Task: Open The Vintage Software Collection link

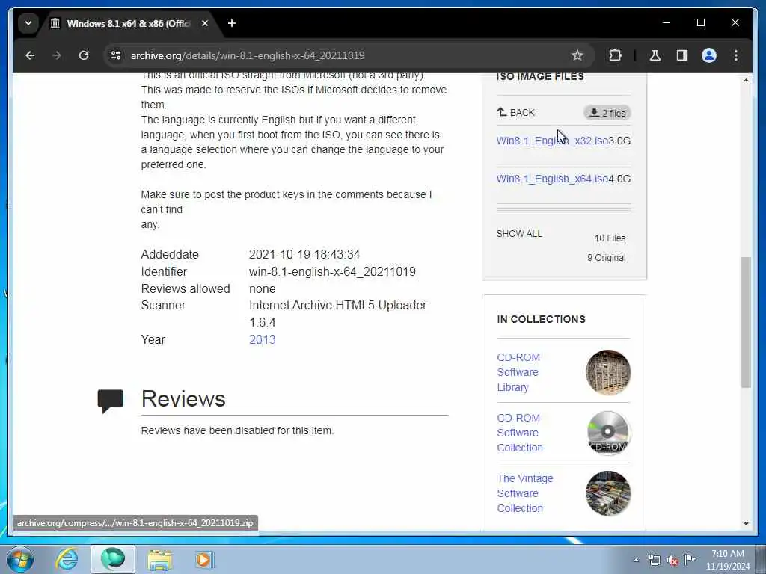Action: click(525, 493)
